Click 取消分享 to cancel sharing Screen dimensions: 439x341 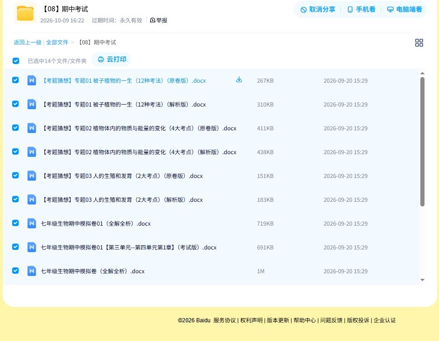pyautogui.click(x=318, y=9)
